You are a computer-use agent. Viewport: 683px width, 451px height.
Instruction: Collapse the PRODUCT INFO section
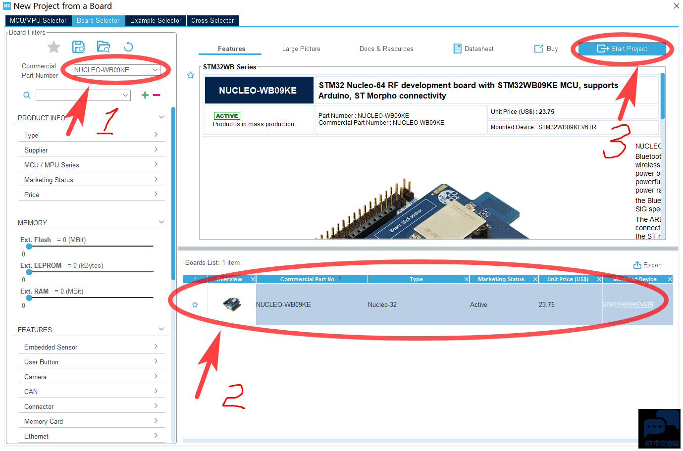point(161,117)
